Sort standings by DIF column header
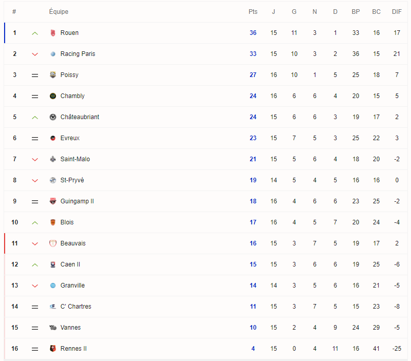411x361 pixels. (397, 12)
